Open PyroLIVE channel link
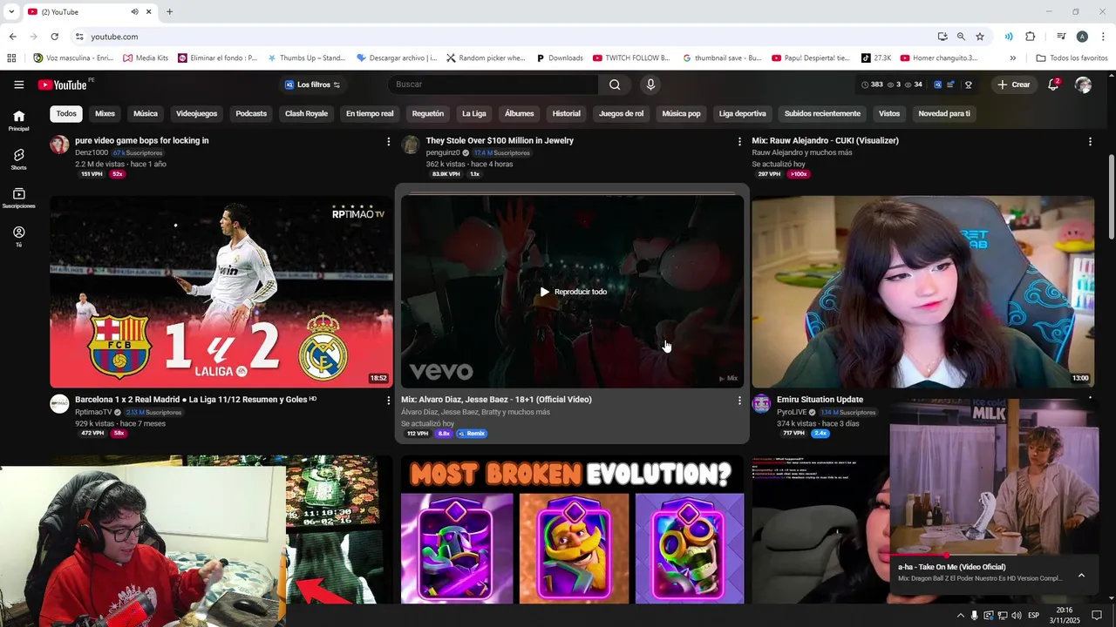Screen dimensions: 1116x627 pos(793,412)
